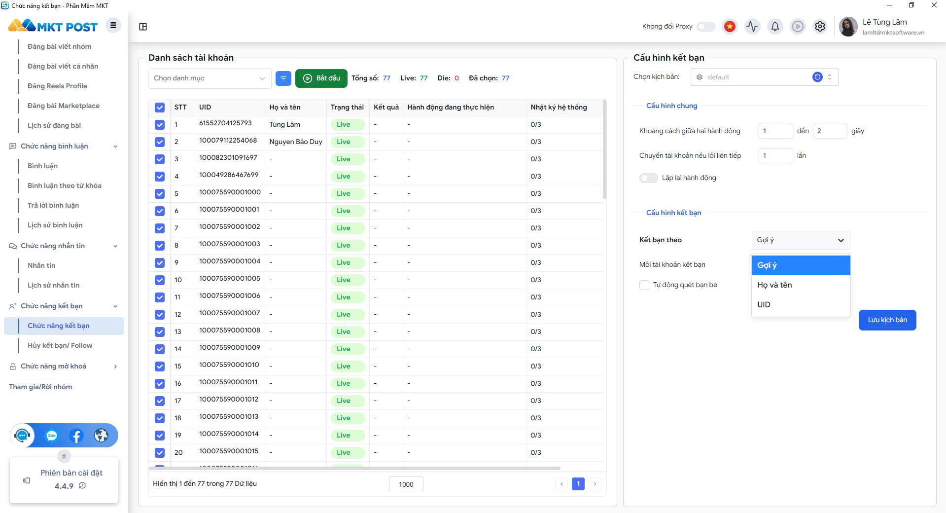Viewport: 946px width, 513px height.
Task: Toggle Lặp lại hành động switch
Action: [649, 178]
